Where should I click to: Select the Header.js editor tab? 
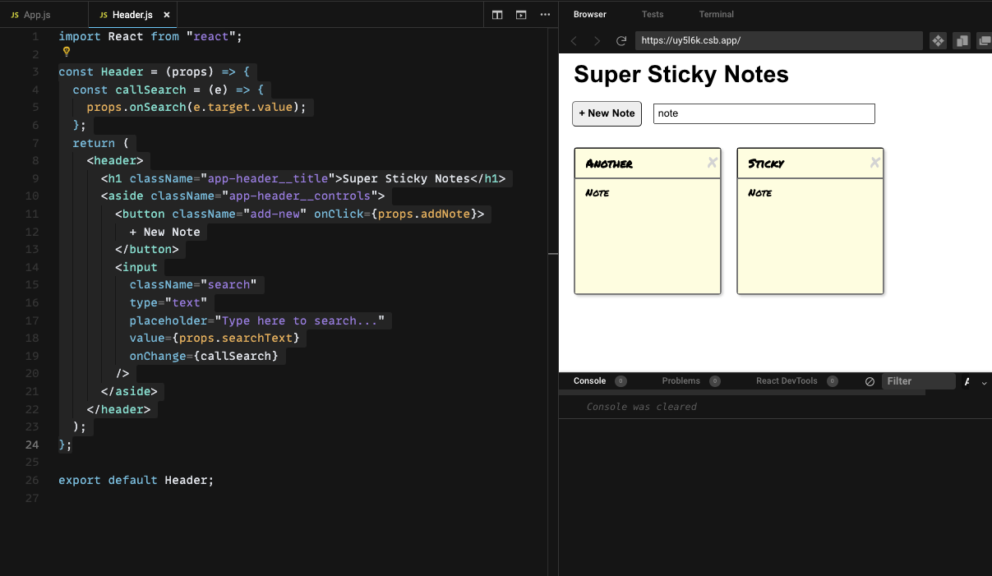132,15
